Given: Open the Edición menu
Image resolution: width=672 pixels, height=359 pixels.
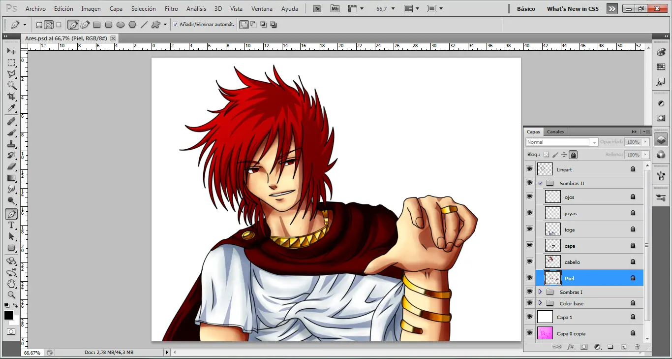Looking at the screenshot, I should (63, 9).
